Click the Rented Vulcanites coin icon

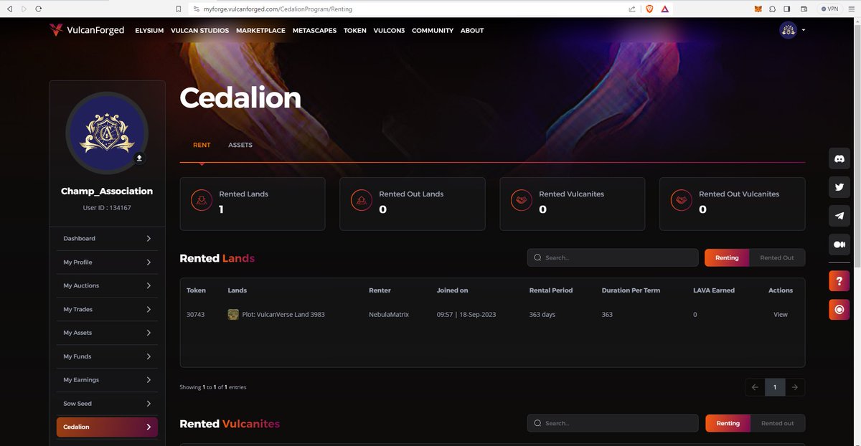520,200
